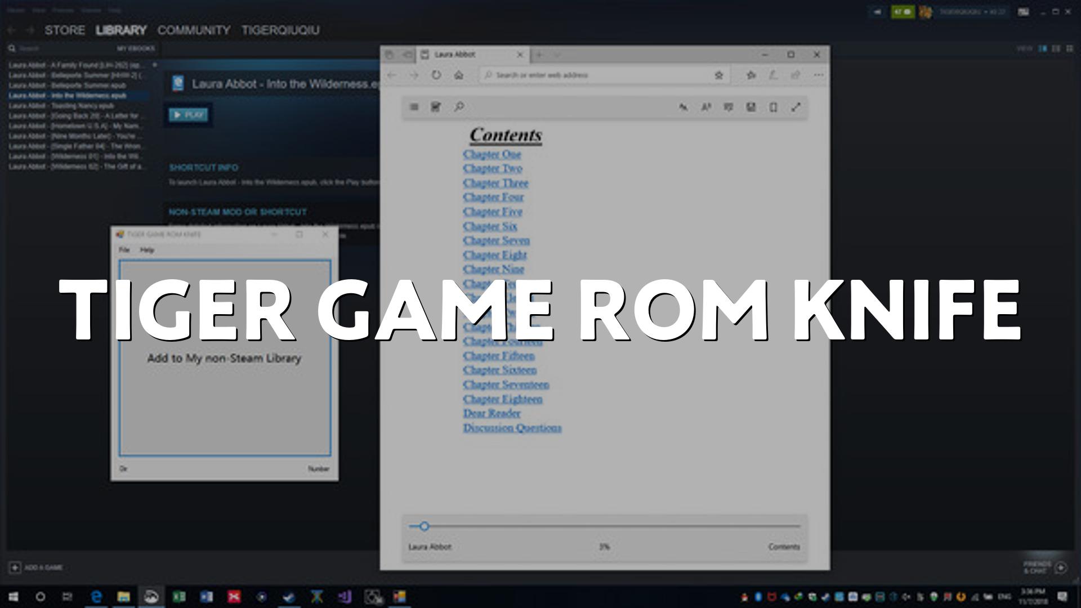The width and height of the screenshot is (1081, 608).
Task: Click the search magnifier in the reader toolbar
Action: pos(459,107)
